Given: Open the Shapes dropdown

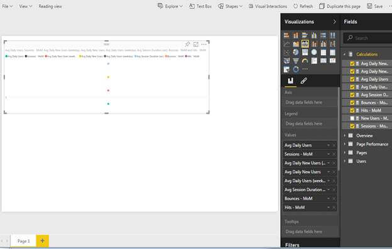Looking at the screenshot, I should [x=230, y=6].
